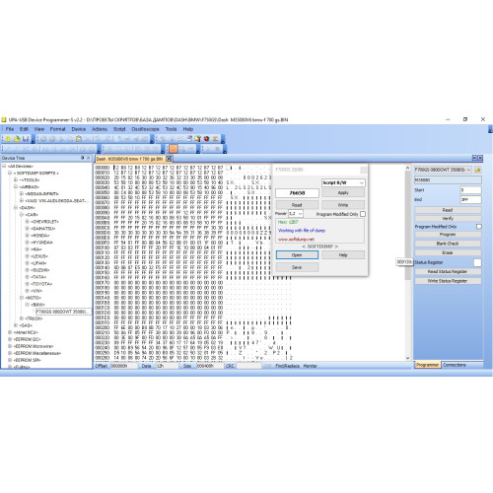Screen dimensions: 493x493
Task: Collapse the DASH tree node
Action: [x=16, y=208]
